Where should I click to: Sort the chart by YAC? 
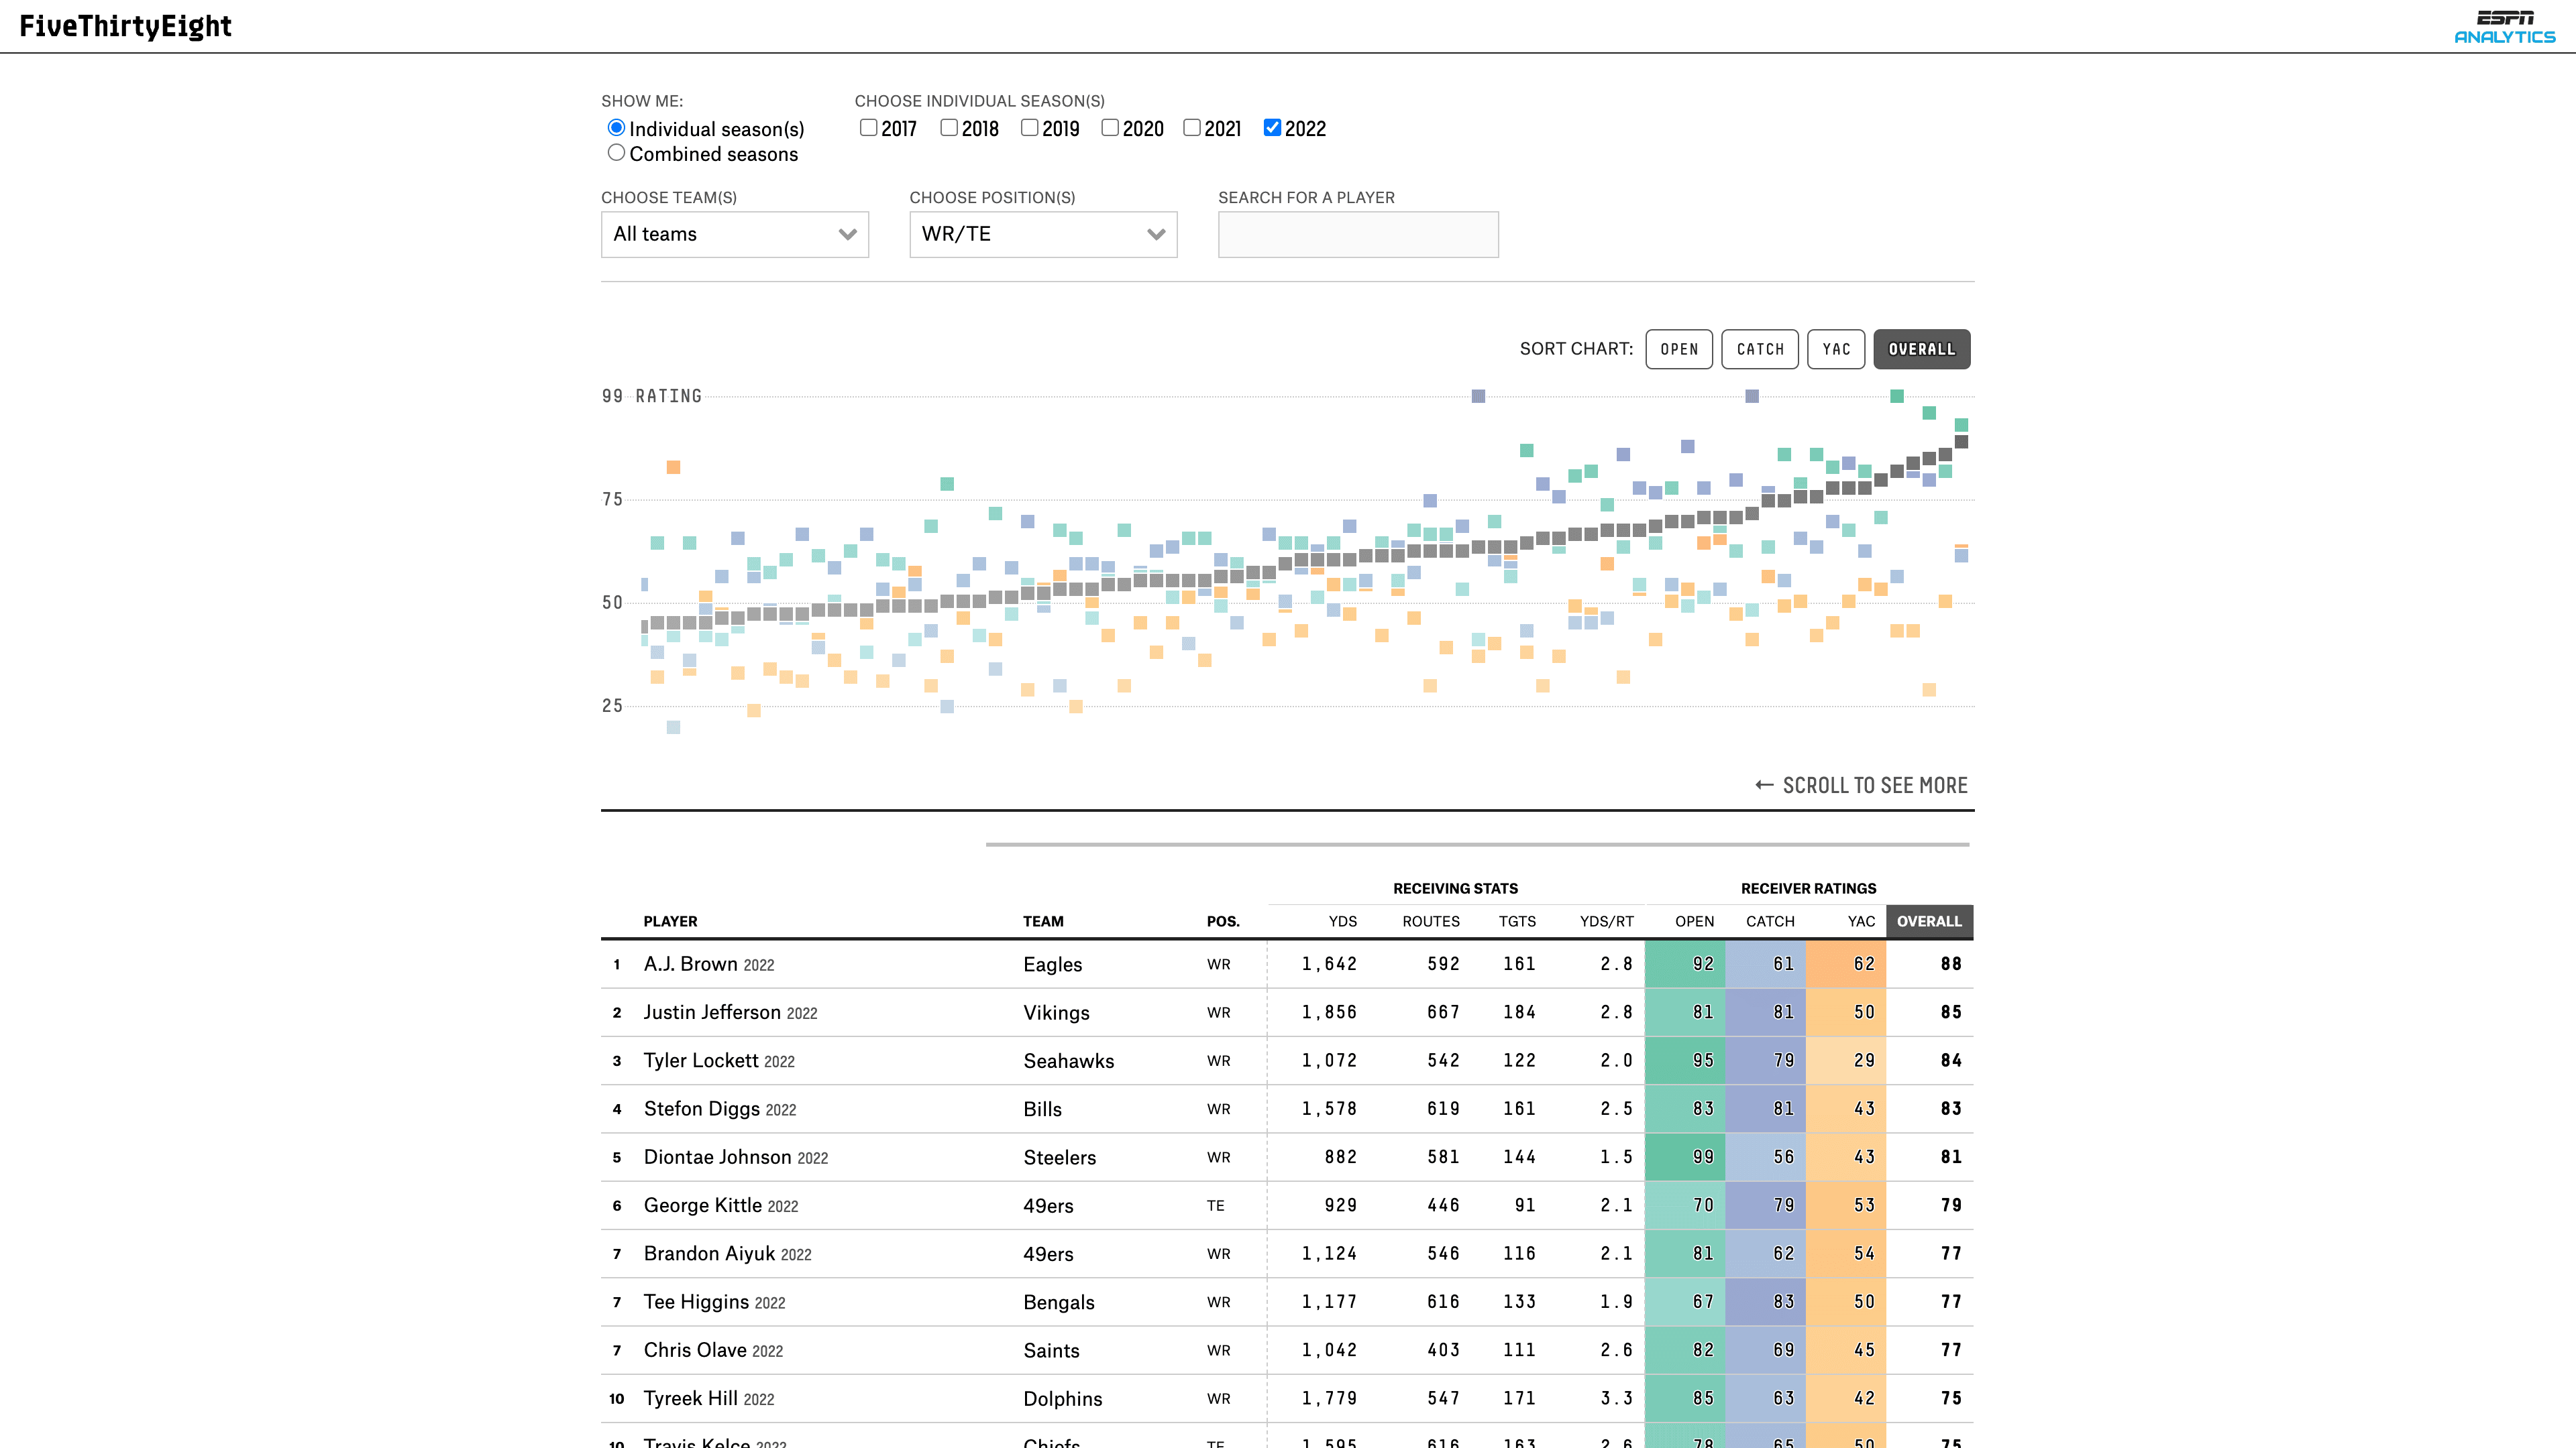tap(1836, 349)
